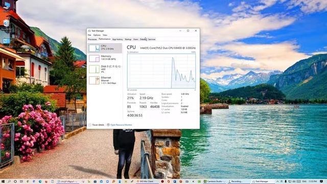Click the 4:00:36:53 up time value
This screenshot has height=184, width=327.
(135, 115)
